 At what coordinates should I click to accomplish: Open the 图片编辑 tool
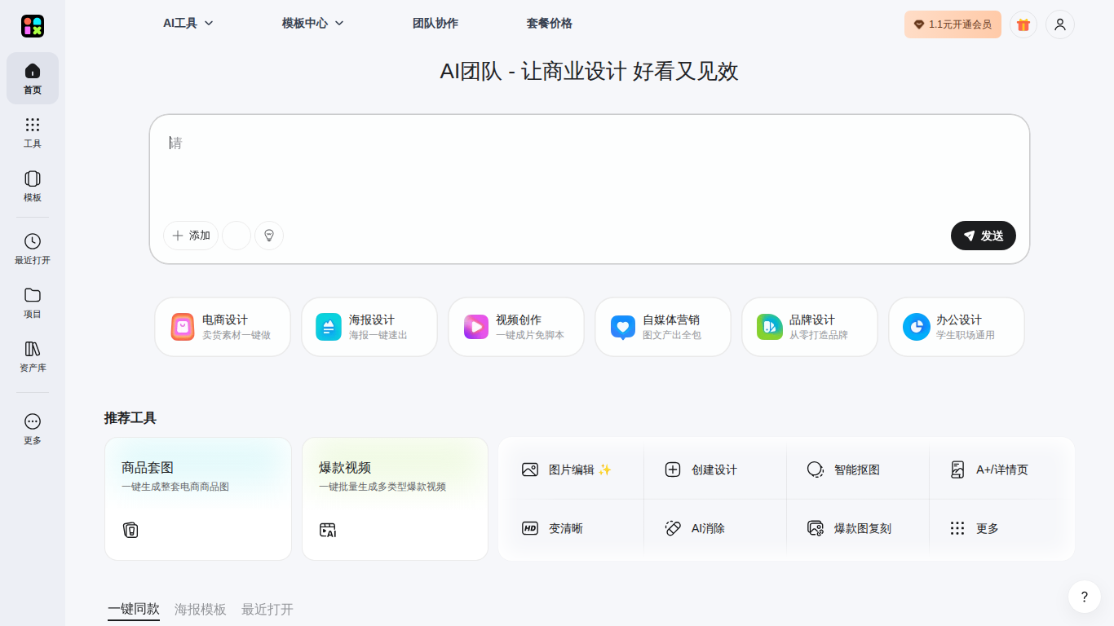(568, 469)
